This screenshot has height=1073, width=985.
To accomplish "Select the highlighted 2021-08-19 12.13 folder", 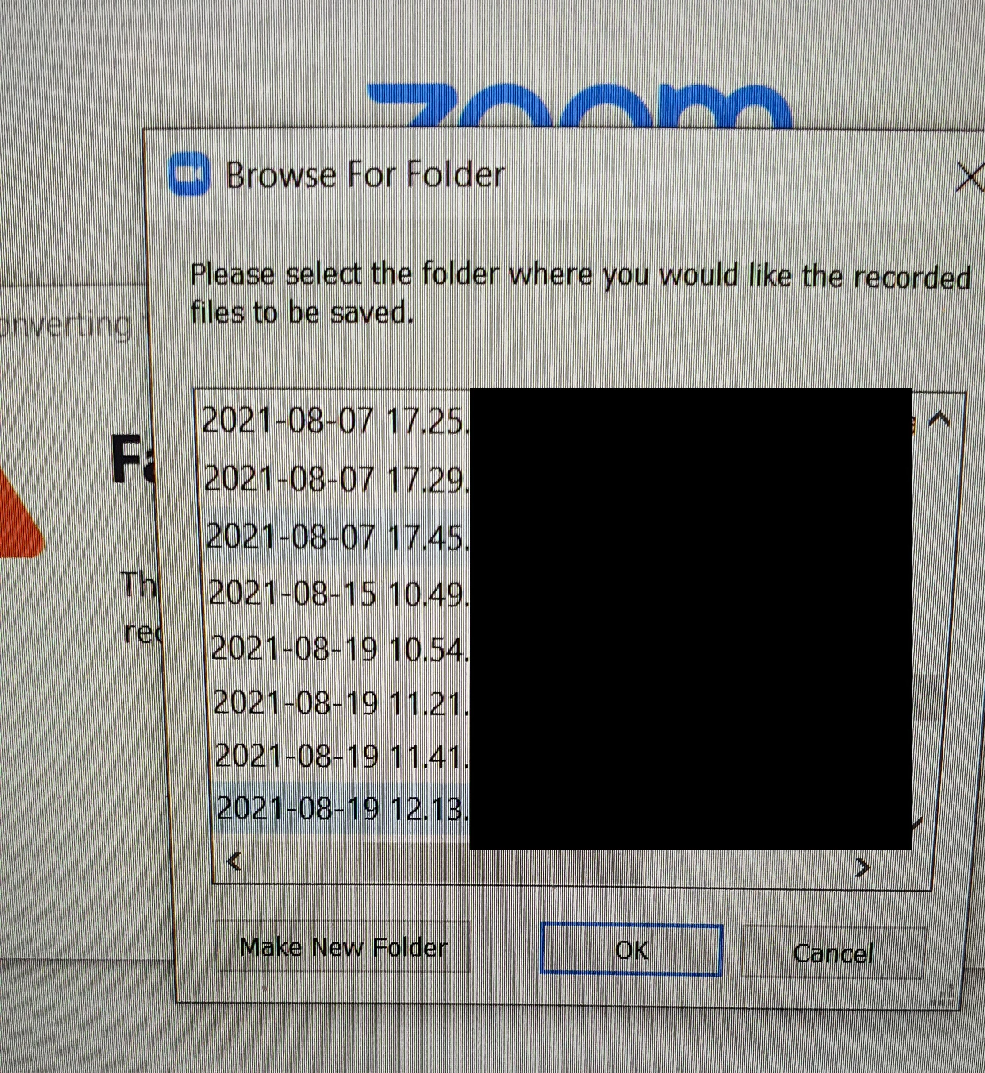I will pyautogui.click(x=342, y=808).
